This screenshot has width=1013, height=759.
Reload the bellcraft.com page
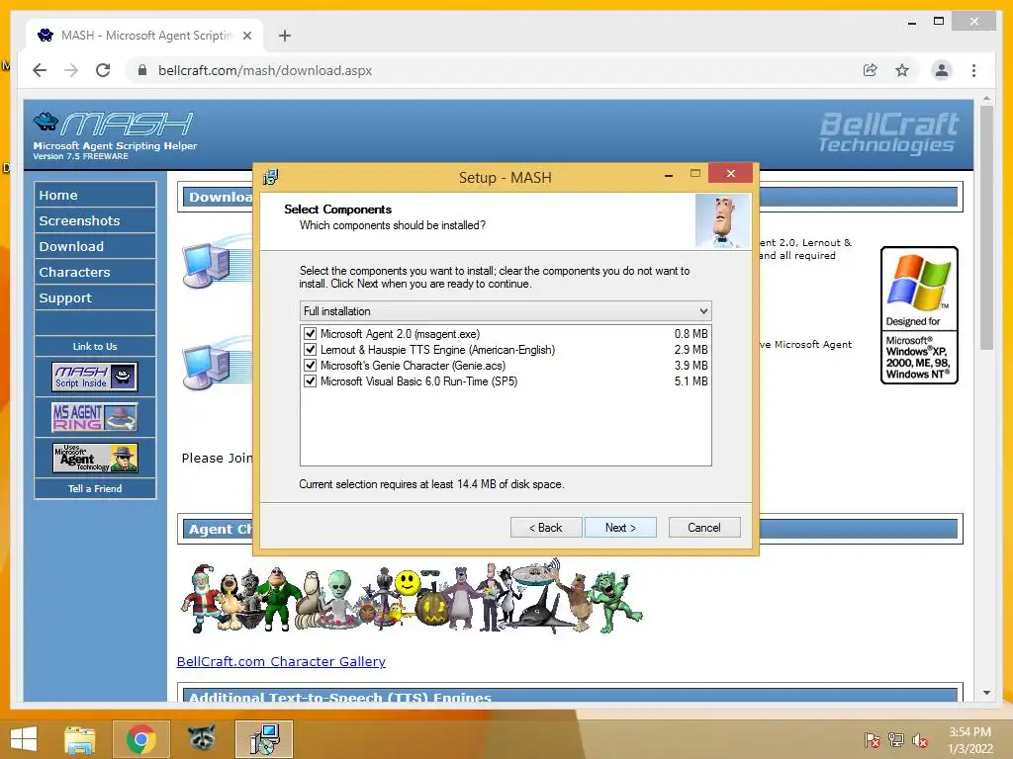click(x=103, y=70)
